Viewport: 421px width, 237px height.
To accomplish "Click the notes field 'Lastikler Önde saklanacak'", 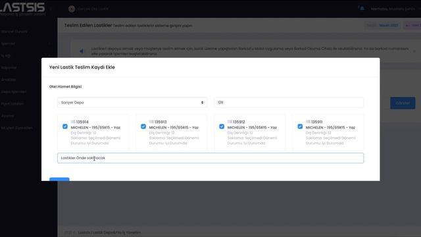I will [x=210, y=158].
